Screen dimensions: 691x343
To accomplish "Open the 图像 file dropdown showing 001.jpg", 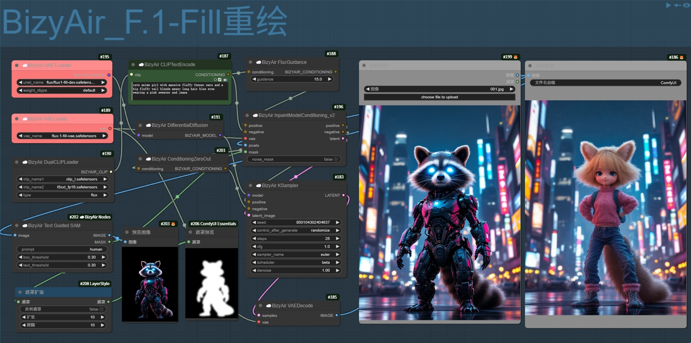I will [x=440, y=89].
